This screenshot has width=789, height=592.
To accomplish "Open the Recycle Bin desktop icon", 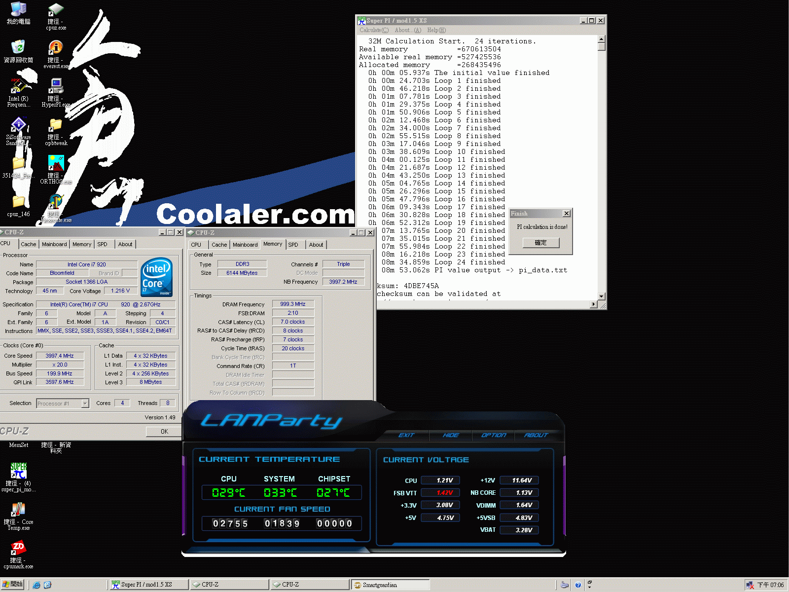I will point(18,52).
